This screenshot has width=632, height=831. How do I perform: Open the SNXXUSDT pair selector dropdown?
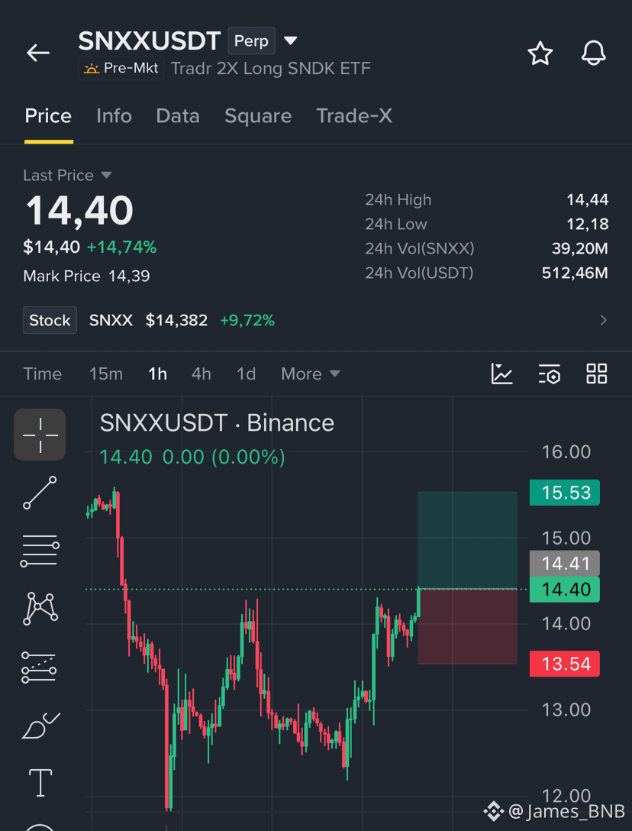coord(291,40)
